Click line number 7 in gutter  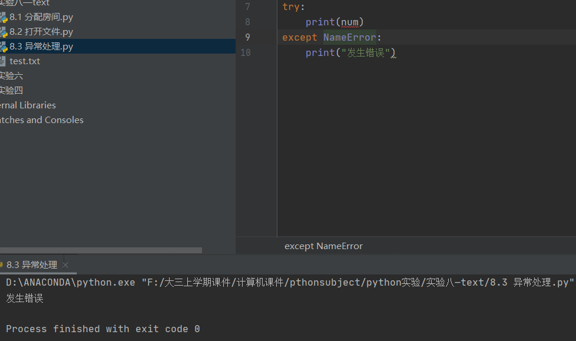click(x=247, y=6)
